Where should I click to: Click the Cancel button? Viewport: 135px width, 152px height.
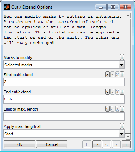52,144
